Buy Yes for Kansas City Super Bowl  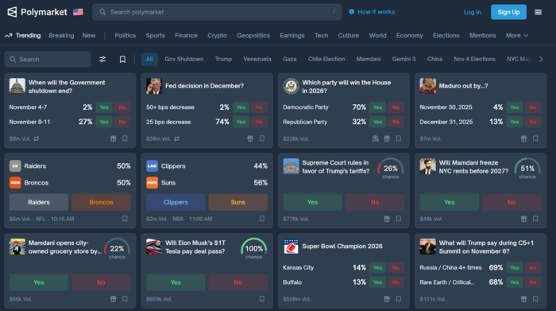[x=377, y=268]
